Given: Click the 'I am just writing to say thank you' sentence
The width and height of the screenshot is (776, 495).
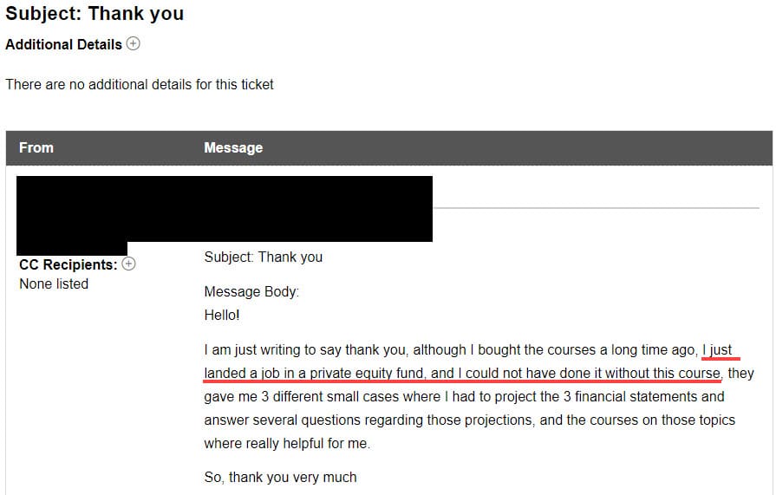Looking at the screenshot, I should [x=307, y=350].
